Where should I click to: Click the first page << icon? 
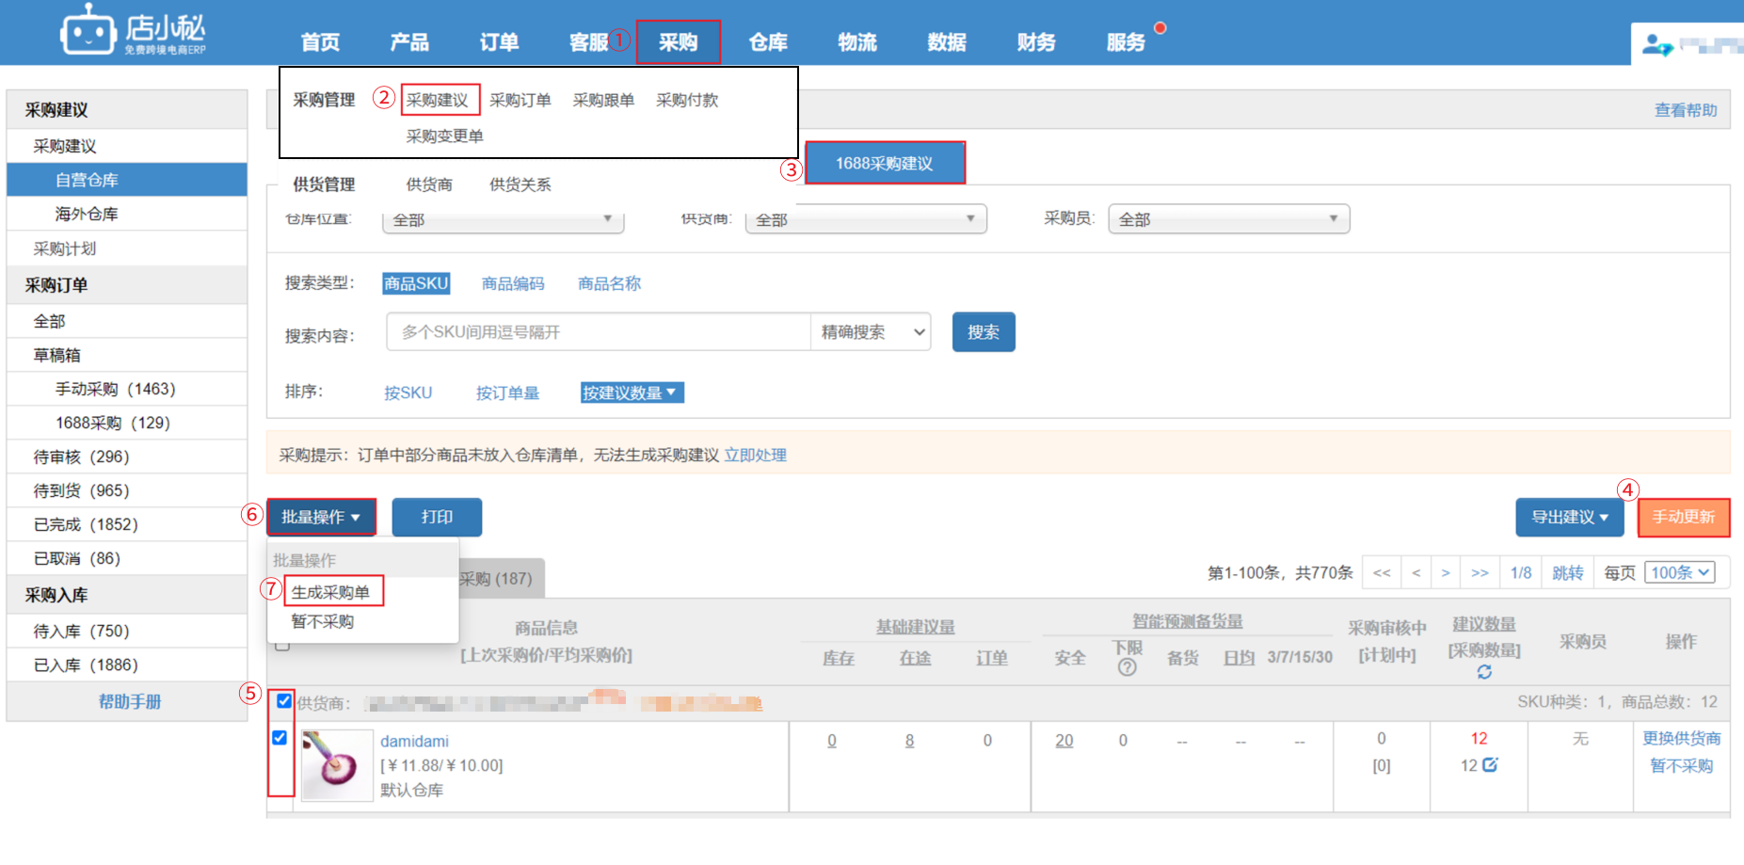(x=1381, y=571)
